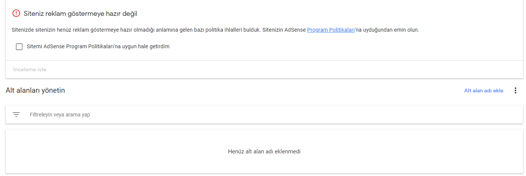526x176 pixels.
Task: Open the Program Politikaları link
Action: [331, 30]
